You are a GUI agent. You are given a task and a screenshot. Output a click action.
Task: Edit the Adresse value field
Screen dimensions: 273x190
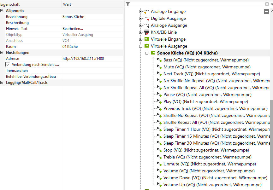coord(92,59)
